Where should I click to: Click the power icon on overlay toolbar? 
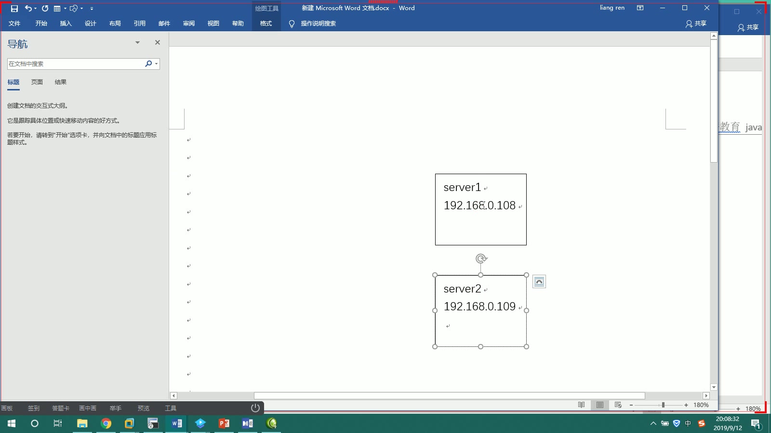(255, 408)
